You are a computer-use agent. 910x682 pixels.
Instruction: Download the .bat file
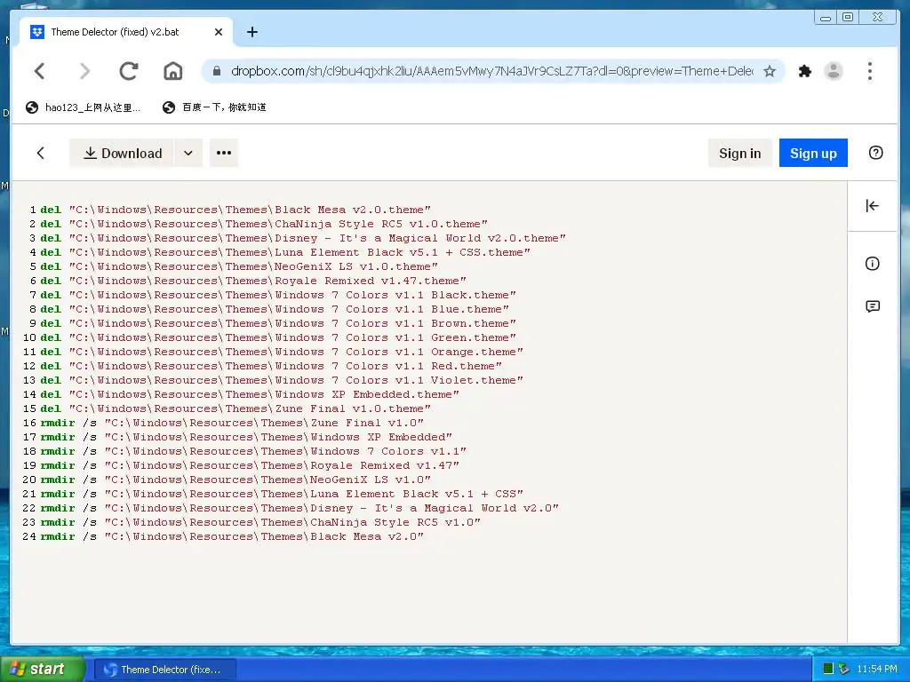pyautogui.click(x=121, y=153)
